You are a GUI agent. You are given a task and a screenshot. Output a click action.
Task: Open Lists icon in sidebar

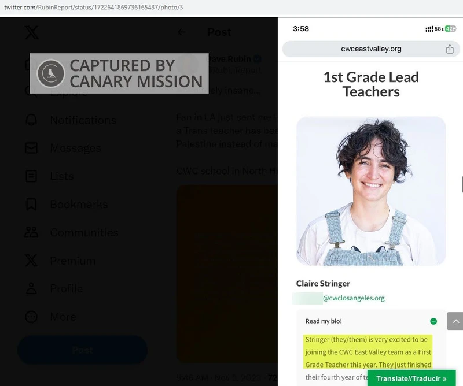[x=31, y=176]
